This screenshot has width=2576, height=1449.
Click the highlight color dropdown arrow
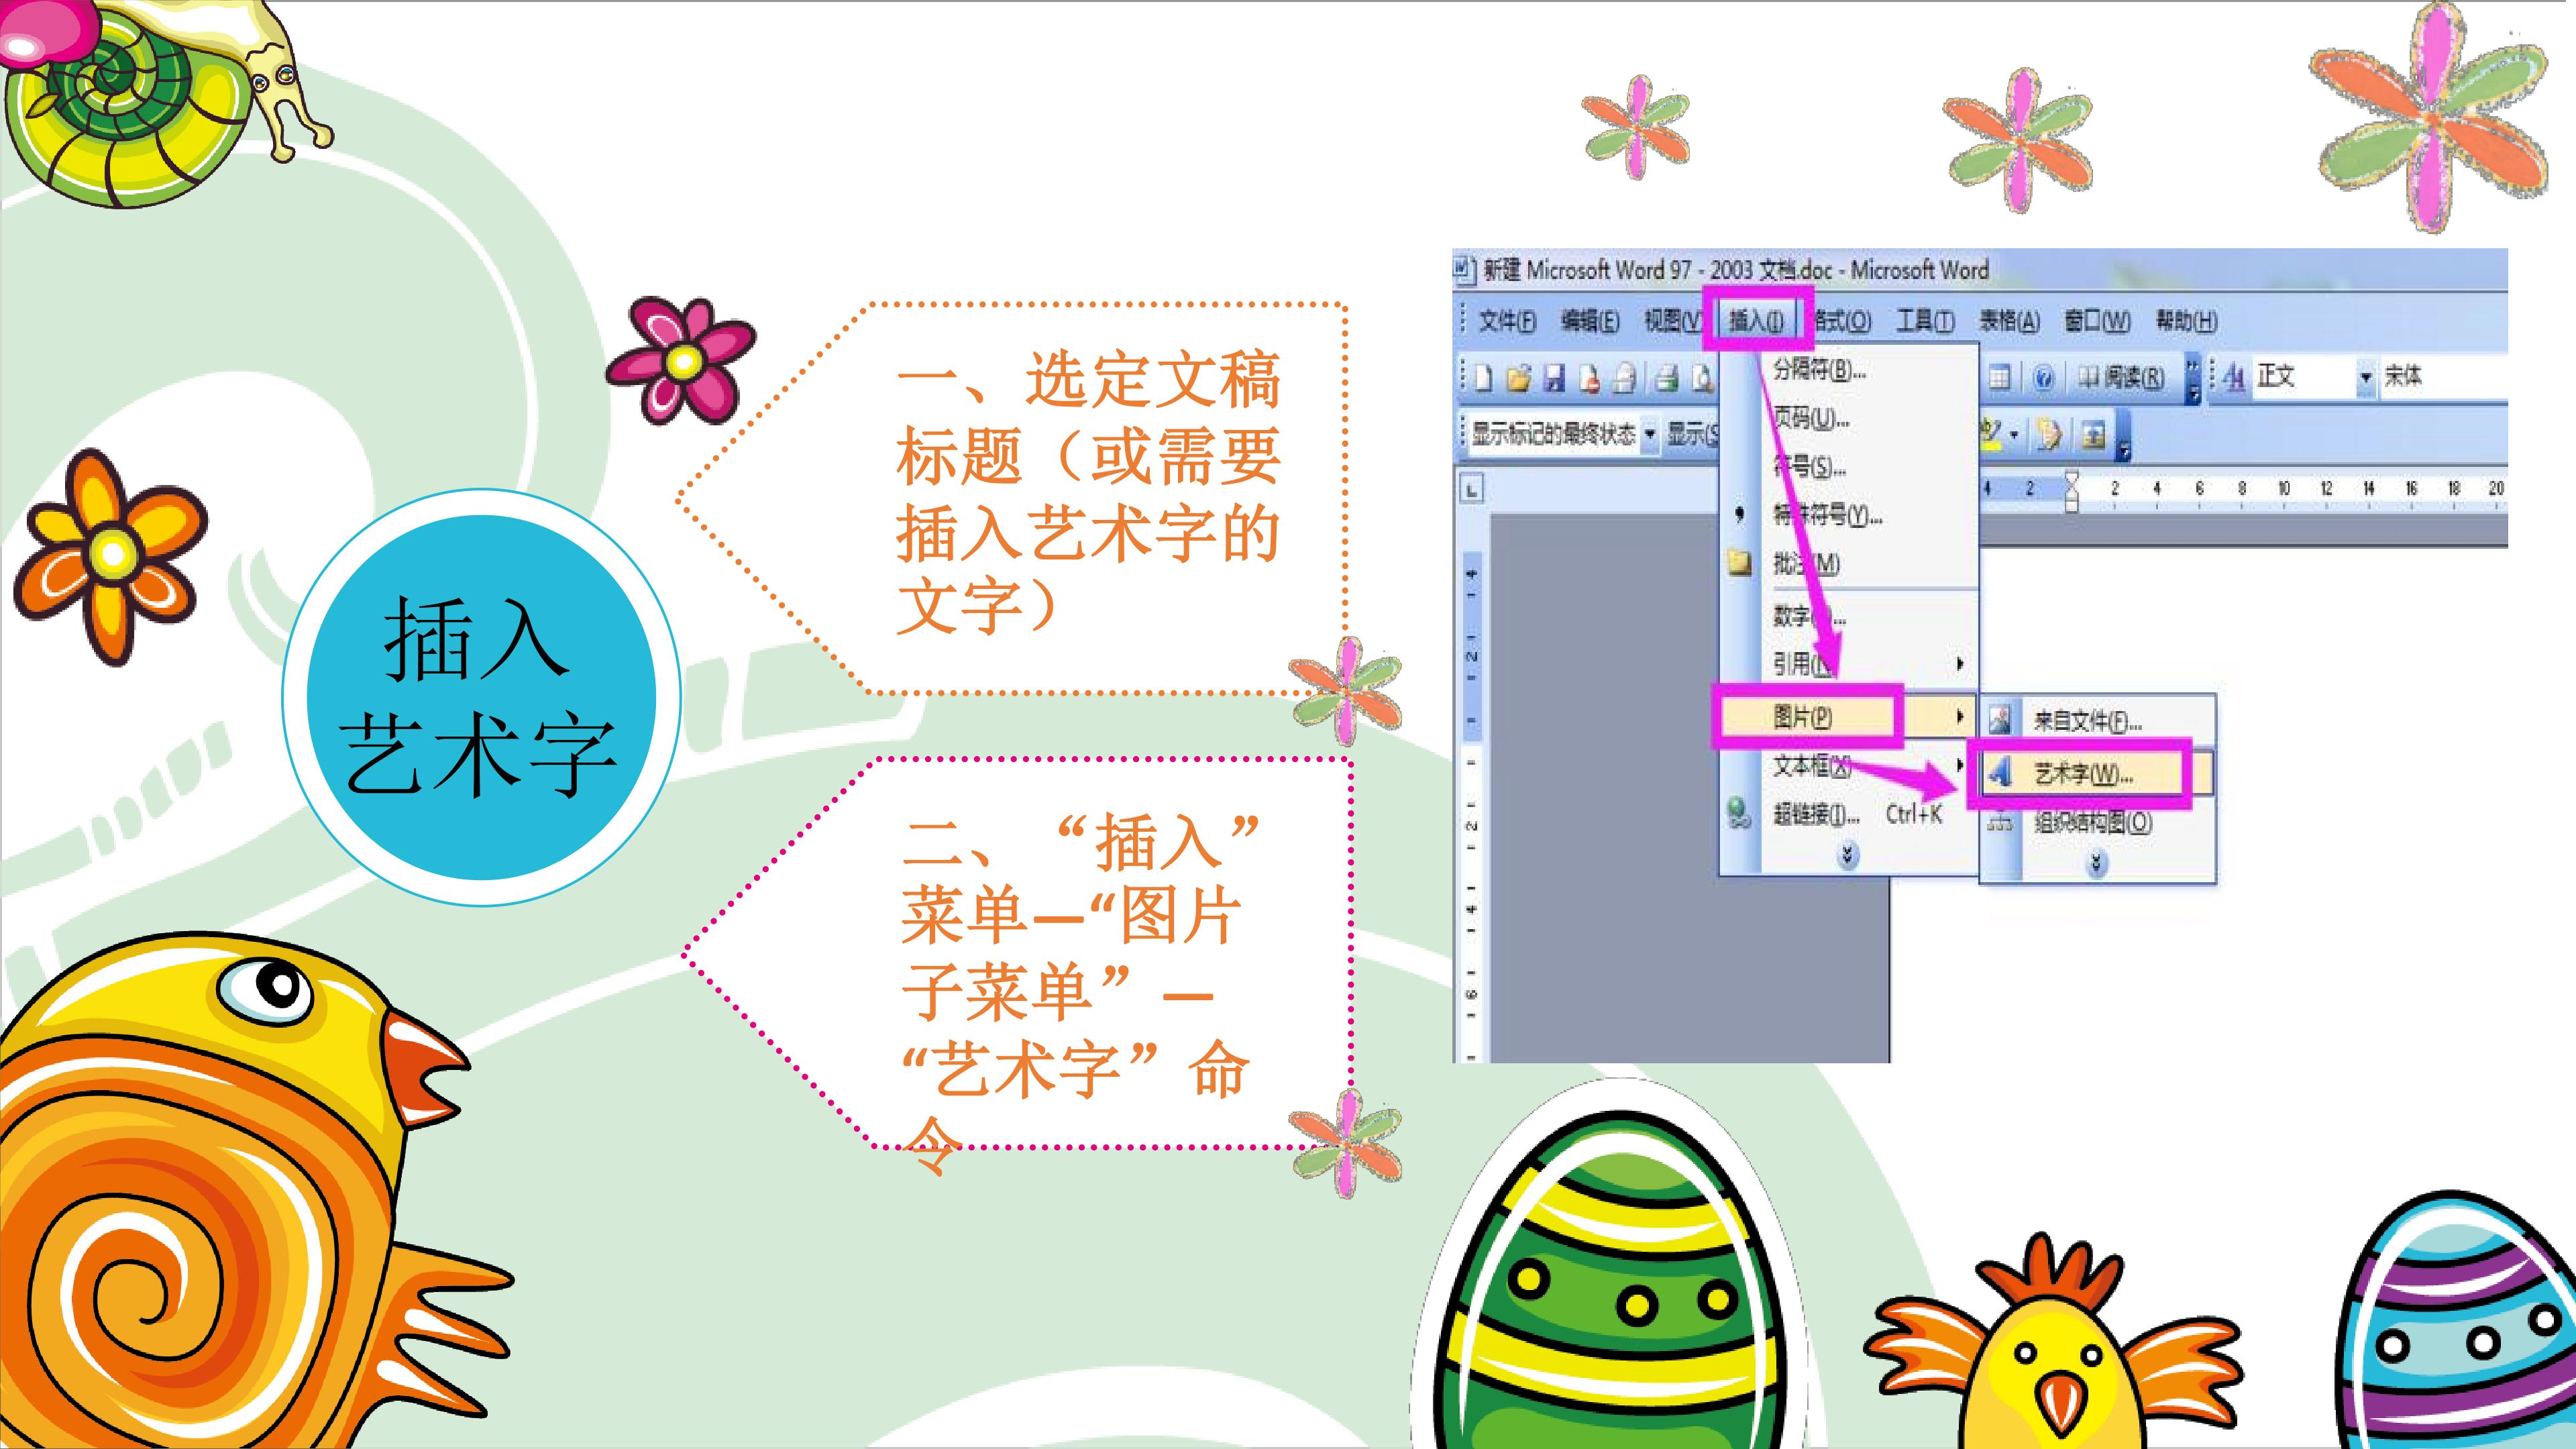(2013, 435)
